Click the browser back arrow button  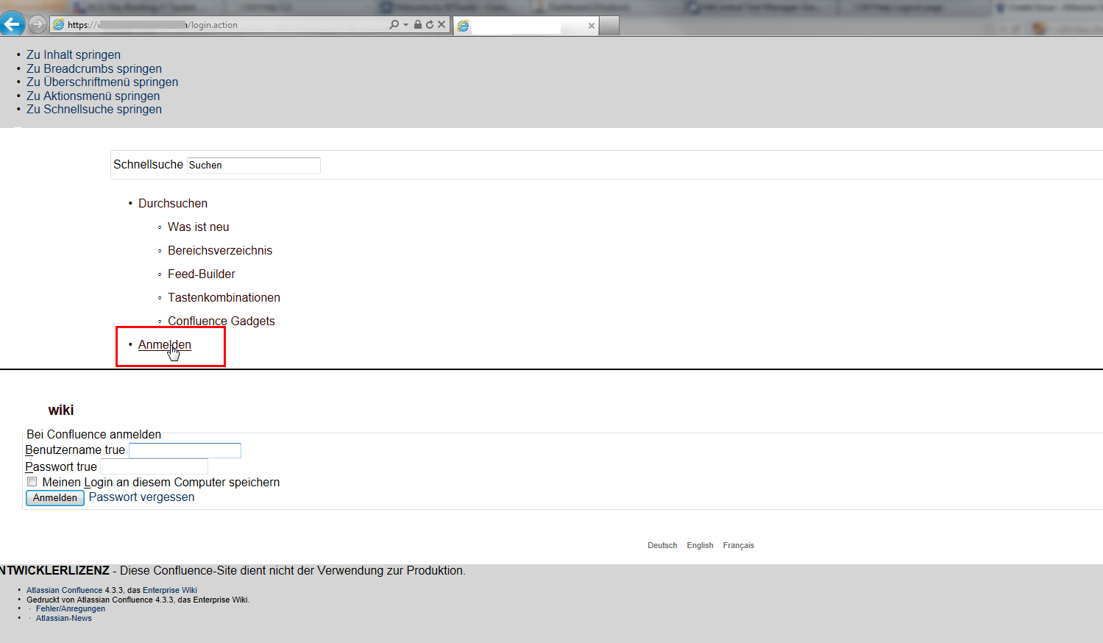pyautogui.click(x=13, y=24)
